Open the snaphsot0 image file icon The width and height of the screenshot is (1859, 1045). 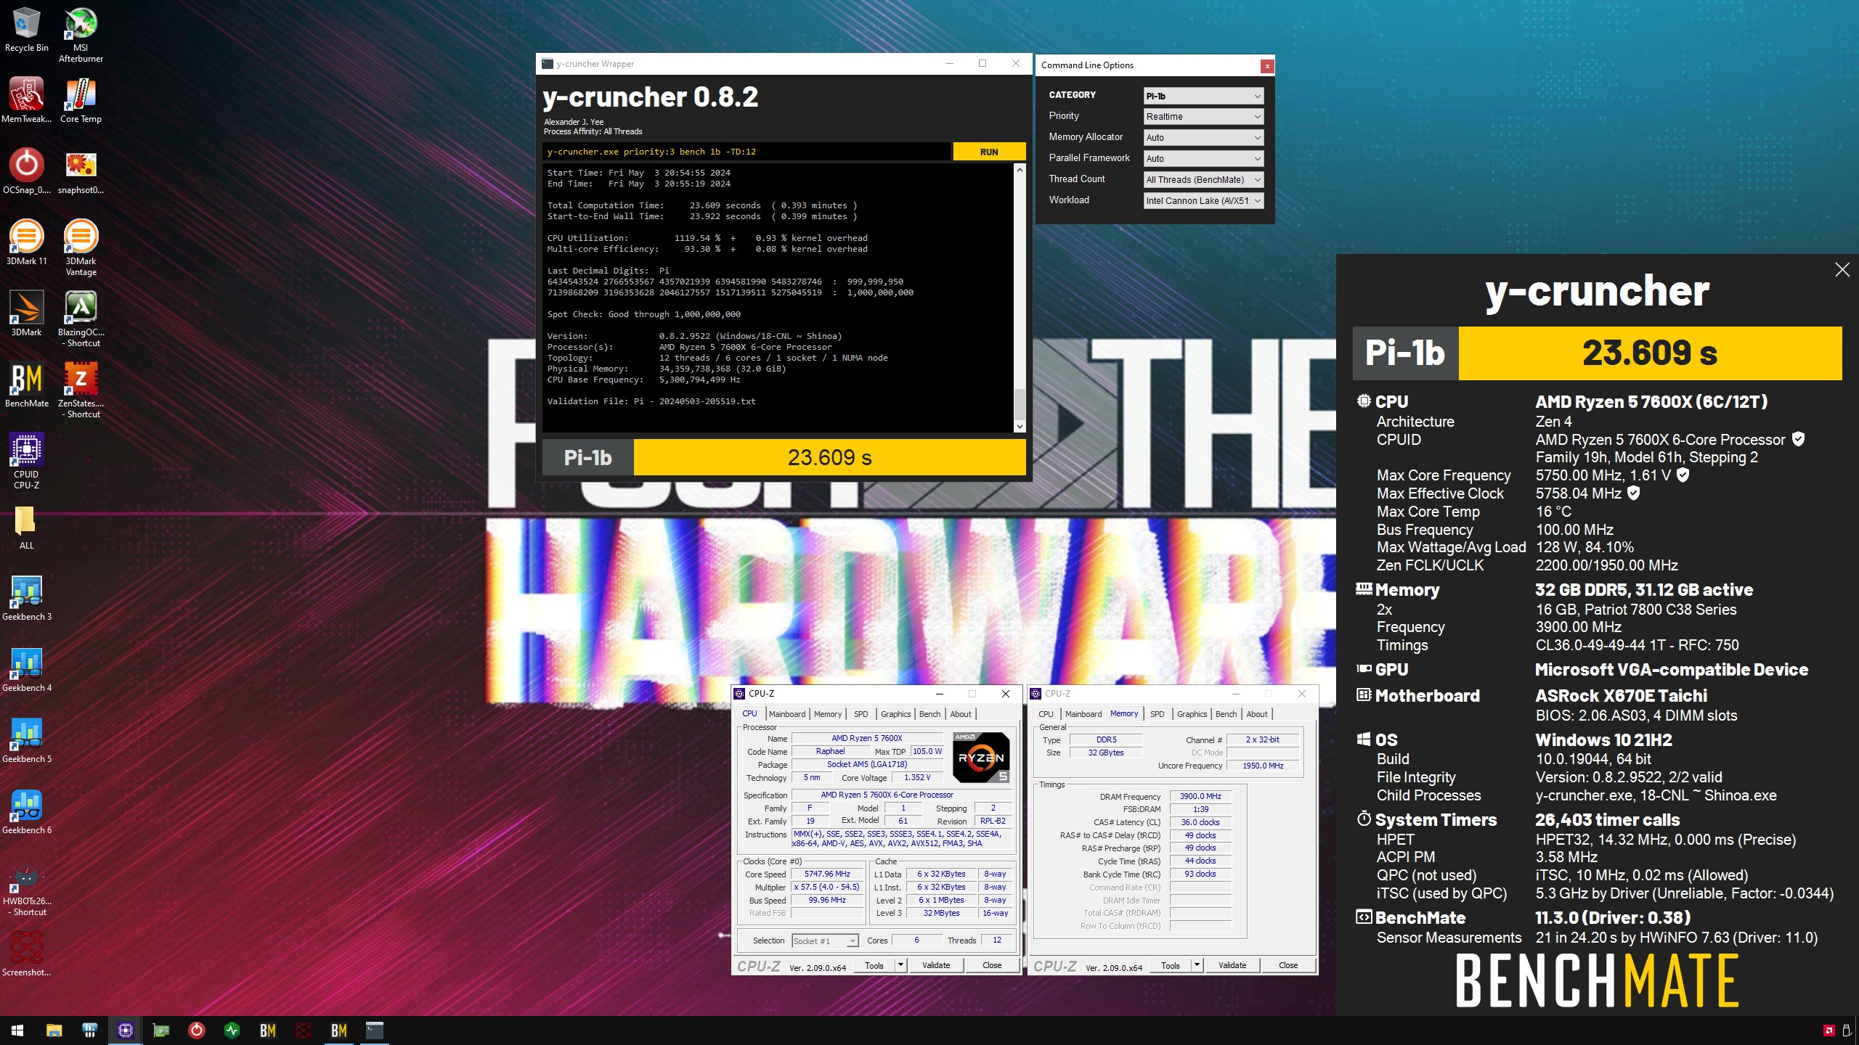(81, 171)
